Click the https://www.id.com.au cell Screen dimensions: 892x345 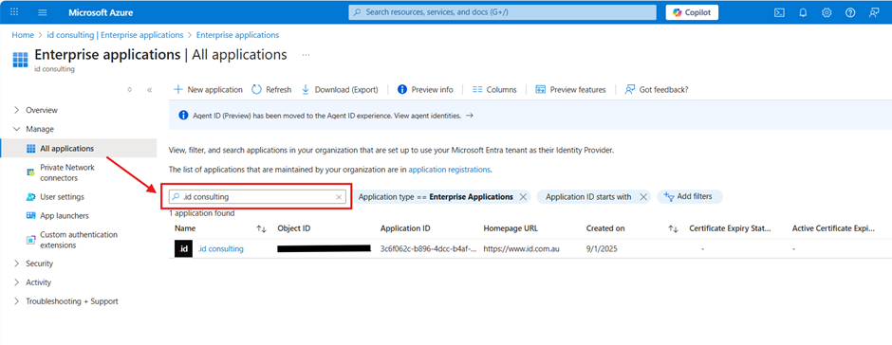pos(522,248)
